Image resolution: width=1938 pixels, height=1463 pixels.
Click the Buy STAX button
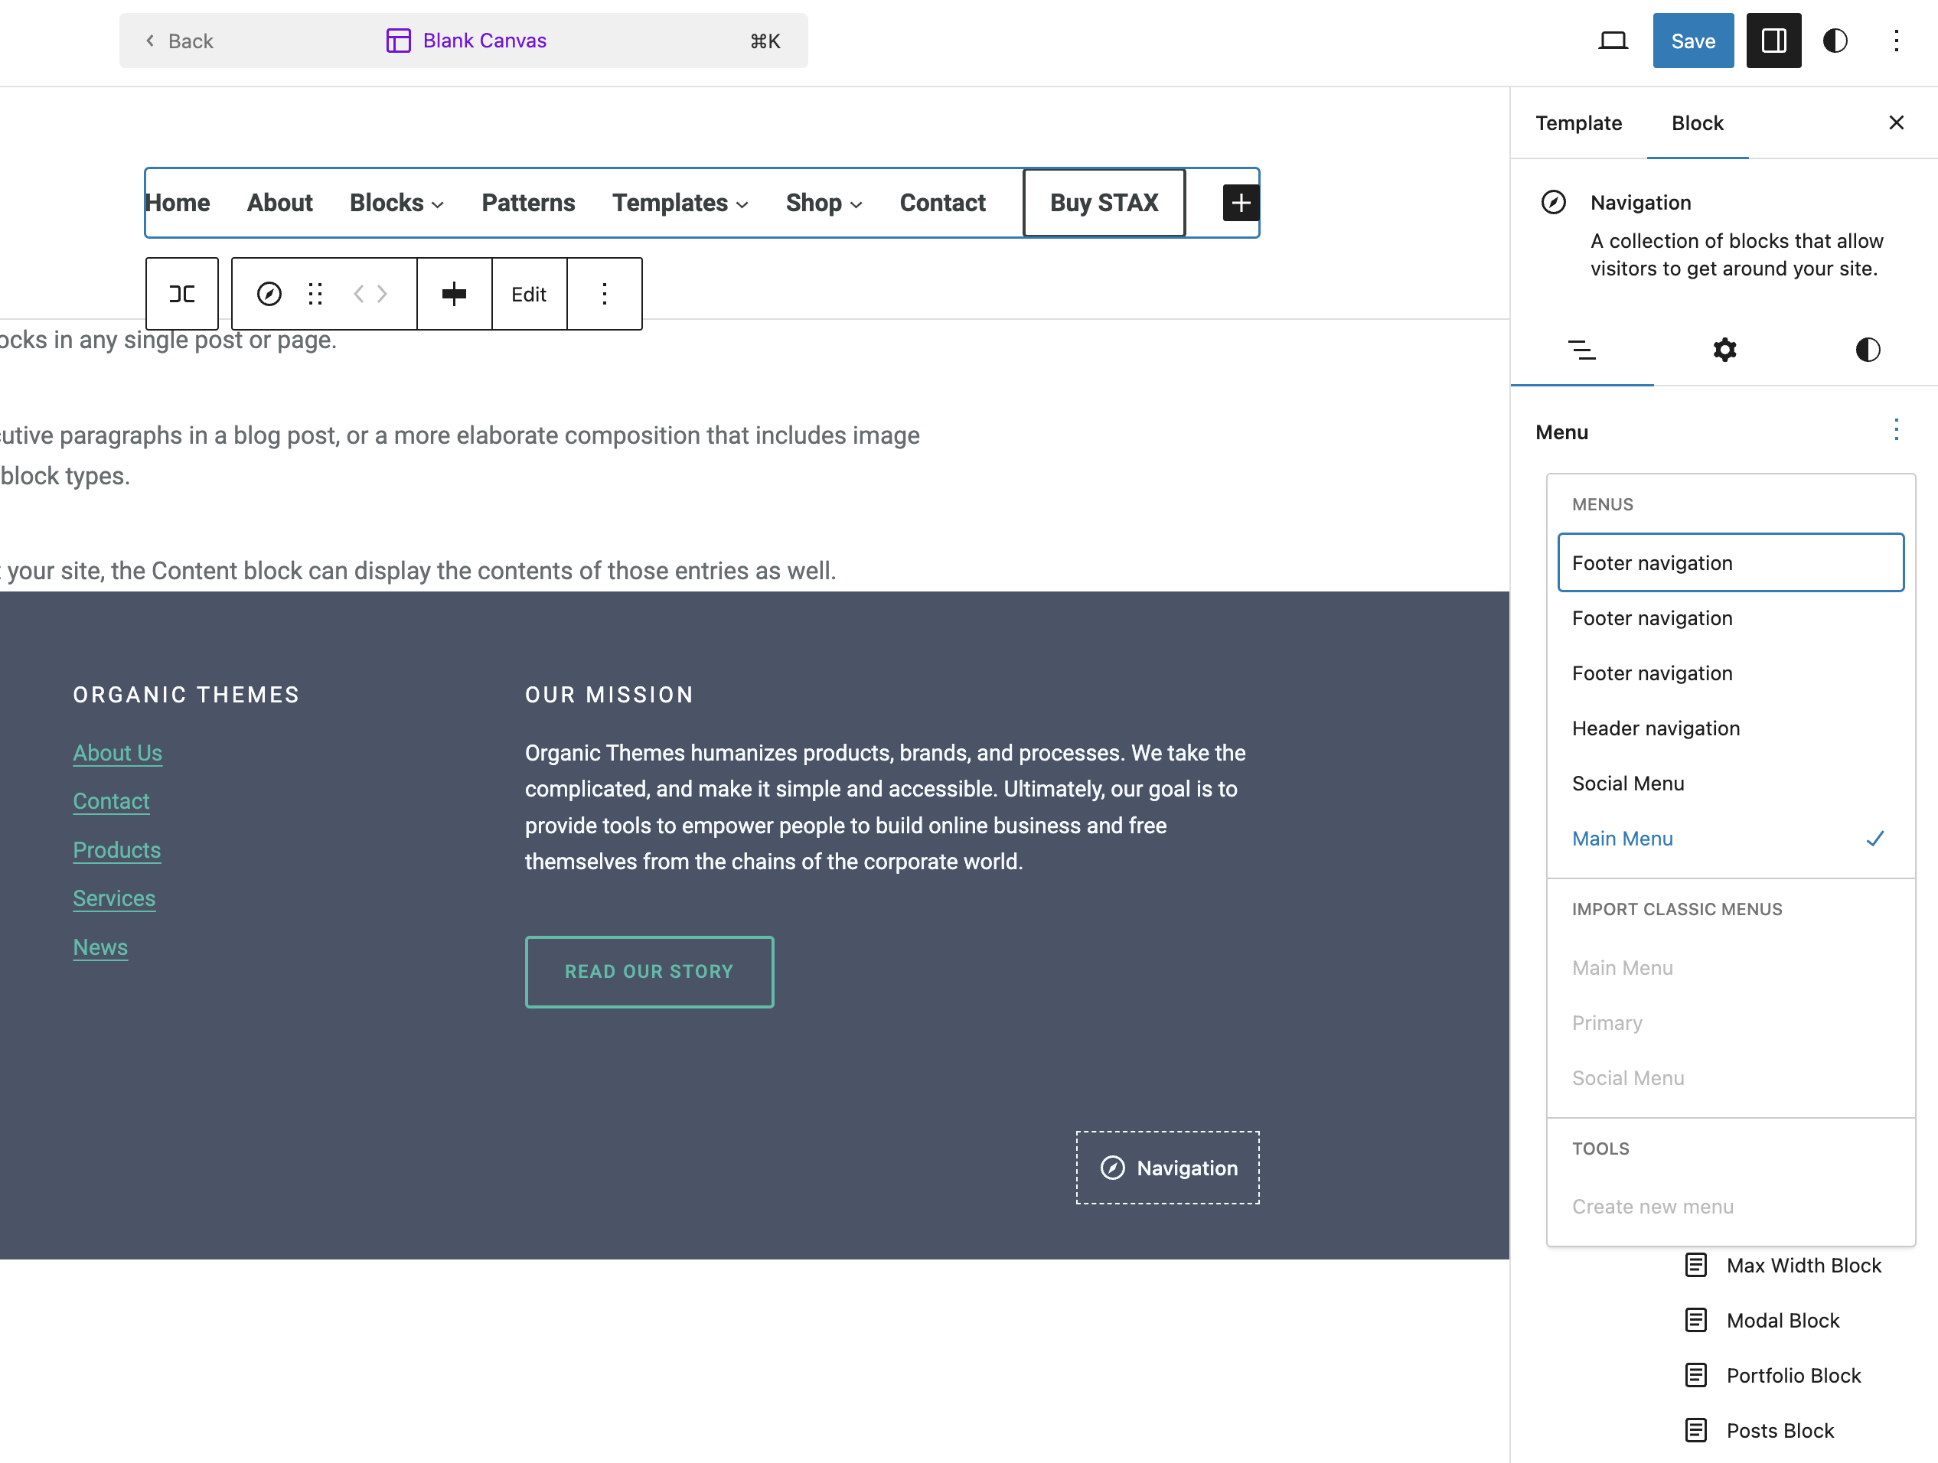(x=1104, y=202)
